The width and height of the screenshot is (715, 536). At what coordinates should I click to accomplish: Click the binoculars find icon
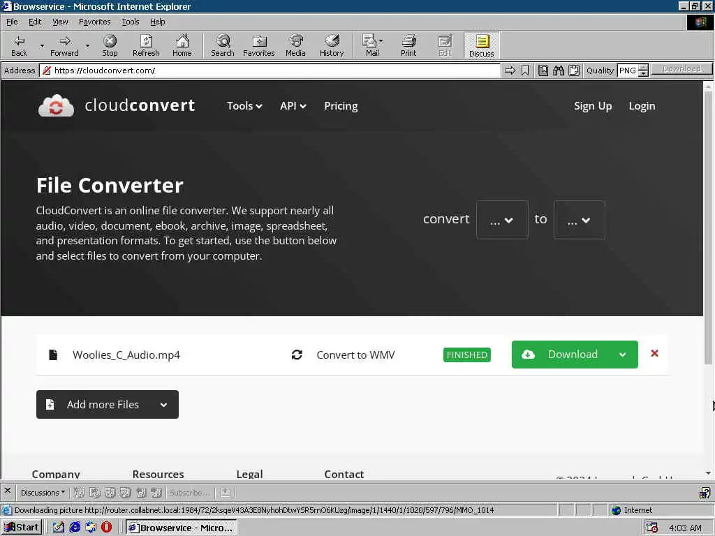tap(559, 70)
